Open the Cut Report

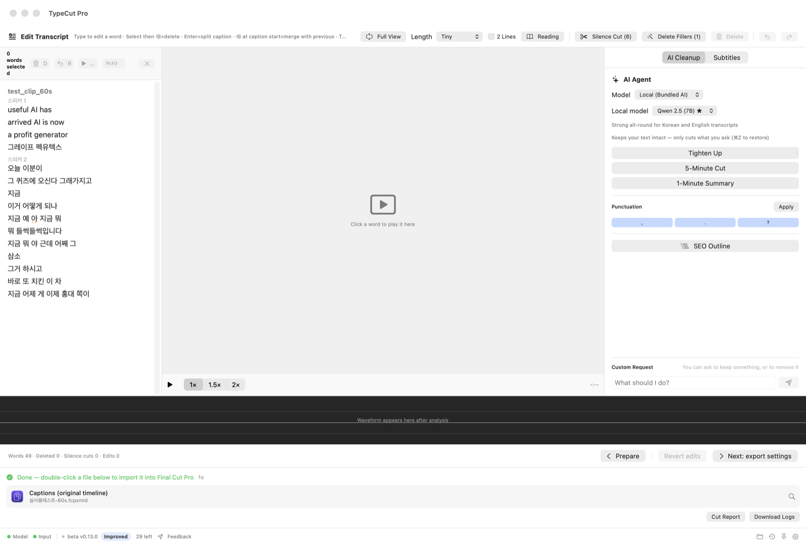tap(725, 517)
